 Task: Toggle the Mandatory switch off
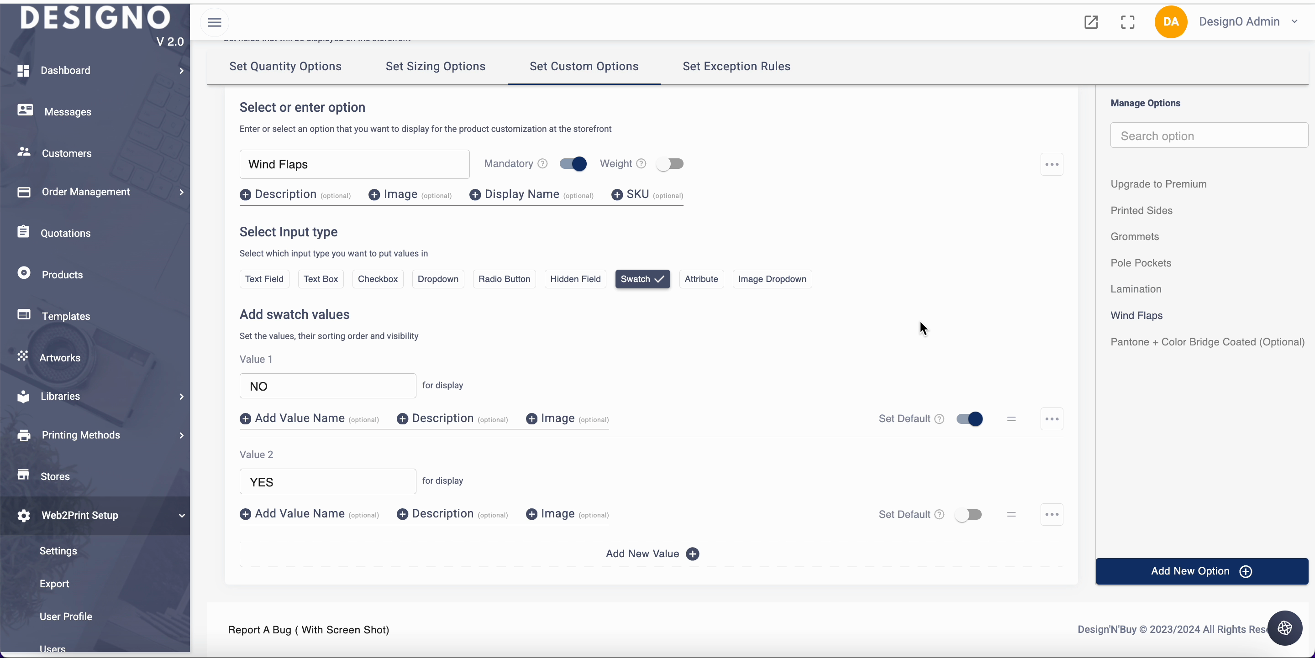point(573,164)
